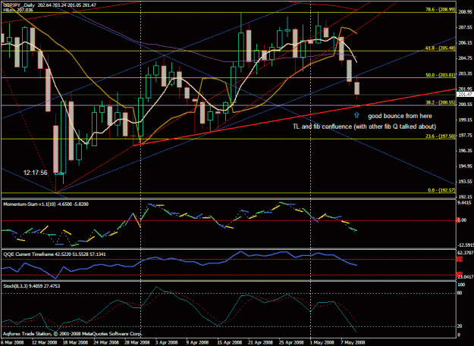Viewport: 474px width, 346px height.
Task: Select the cyan up-arrow annotation on chart
Action: click(356, 115)
